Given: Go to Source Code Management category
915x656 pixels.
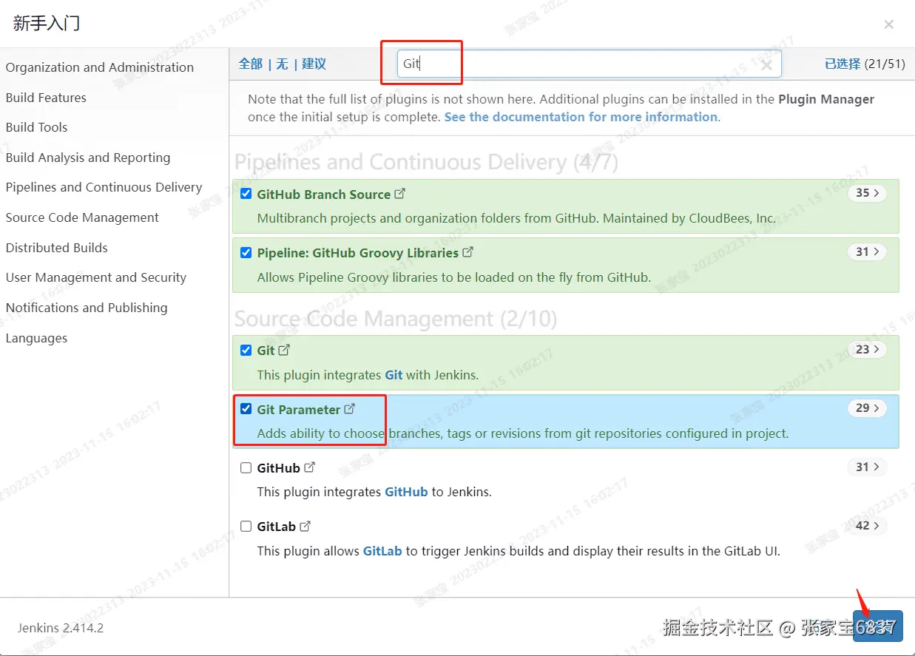Looking at the screenshot, I should tap(82, 217).
